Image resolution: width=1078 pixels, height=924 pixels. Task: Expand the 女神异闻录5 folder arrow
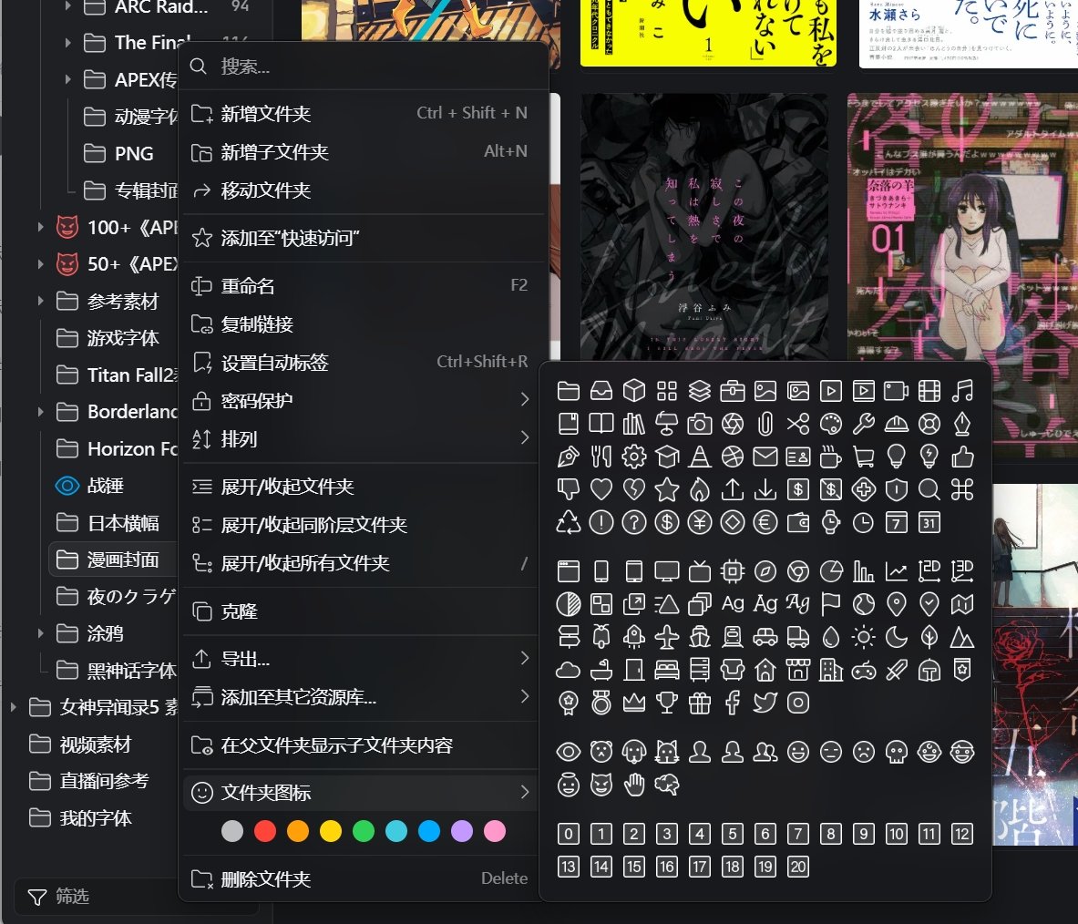13,707
